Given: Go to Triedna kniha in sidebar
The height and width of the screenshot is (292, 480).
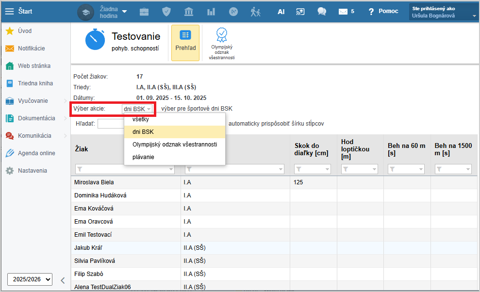Looking at the screenshot, I should coord(35,83).
